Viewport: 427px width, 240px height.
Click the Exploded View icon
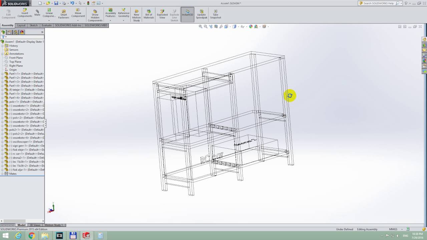[162, 14]
